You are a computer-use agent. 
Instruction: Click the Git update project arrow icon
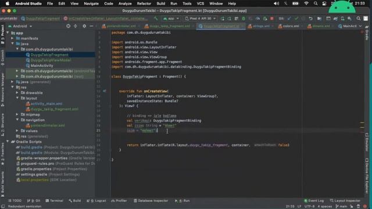[x=289, y=19]
